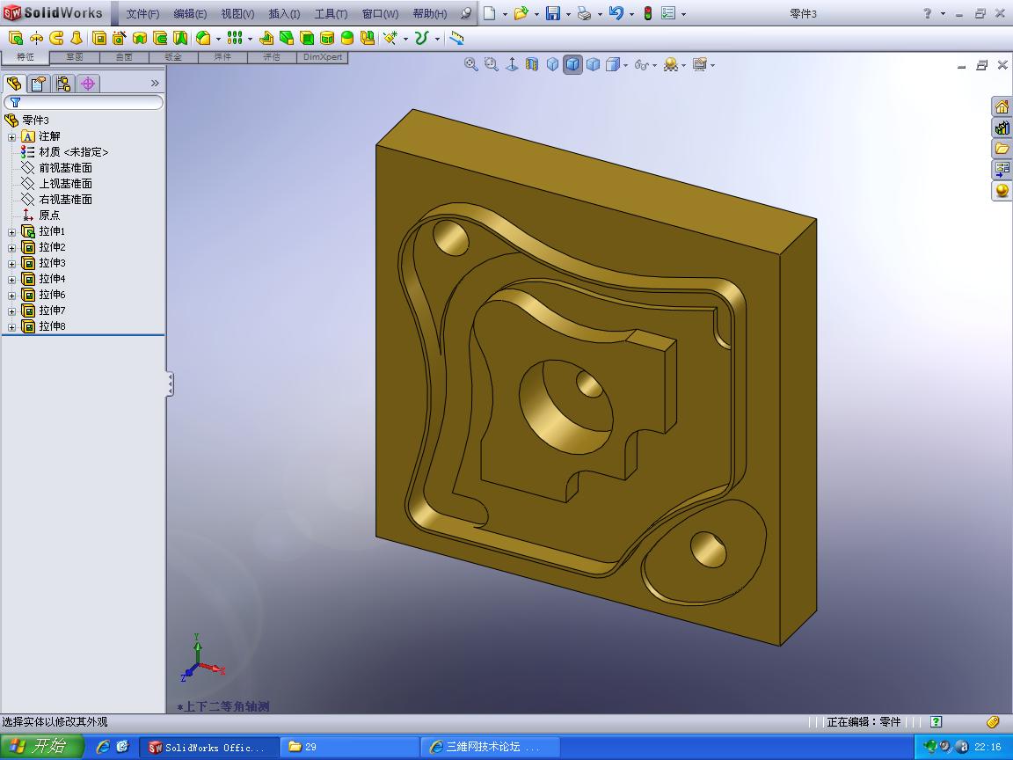Select the Swept Boss/Base tool

[56, 38]
